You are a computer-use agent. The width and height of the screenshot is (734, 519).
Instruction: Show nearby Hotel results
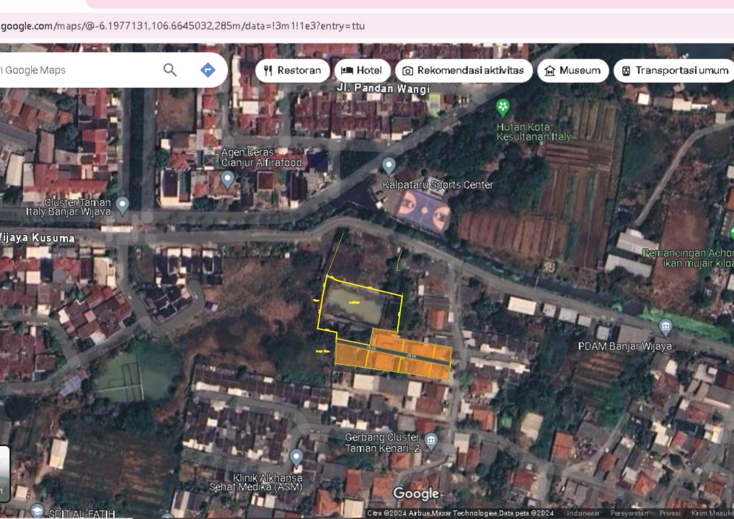(x=363, y=71)
